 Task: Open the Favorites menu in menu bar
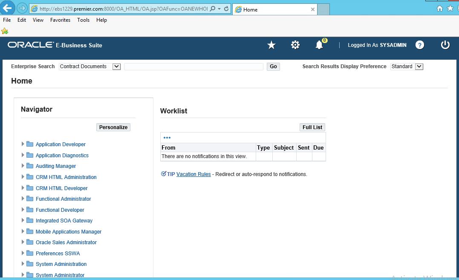[60, 20]
